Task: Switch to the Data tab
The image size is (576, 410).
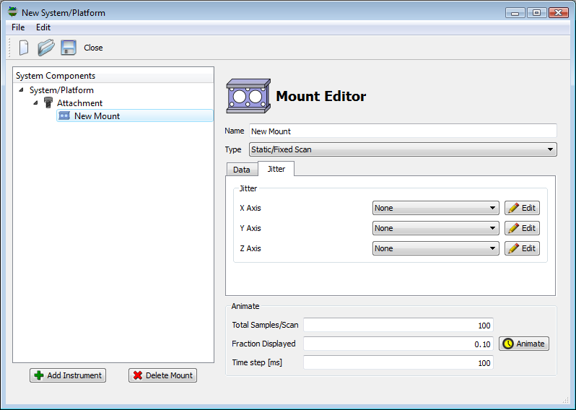Action: coord(241,170)
